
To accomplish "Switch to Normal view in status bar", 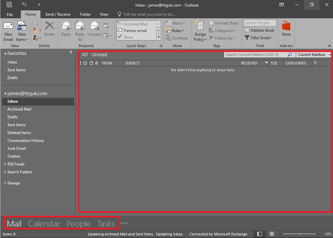I will (x=260, y=234).
